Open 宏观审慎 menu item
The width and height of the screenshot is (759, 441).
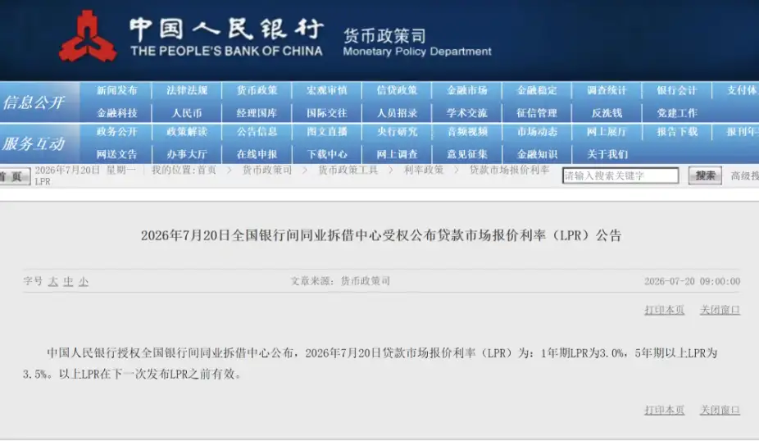pos(327,90)
